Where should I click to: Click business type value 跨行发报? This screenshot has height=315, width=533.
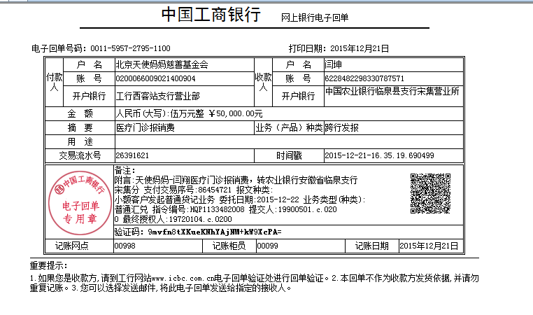341,127
